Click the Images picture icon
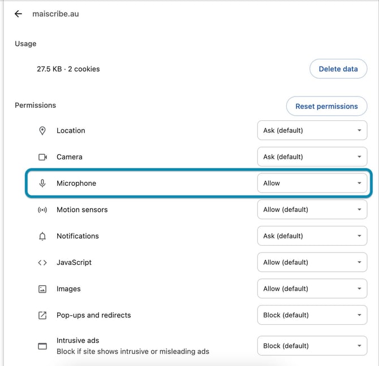379x366 pixels. 42,289
